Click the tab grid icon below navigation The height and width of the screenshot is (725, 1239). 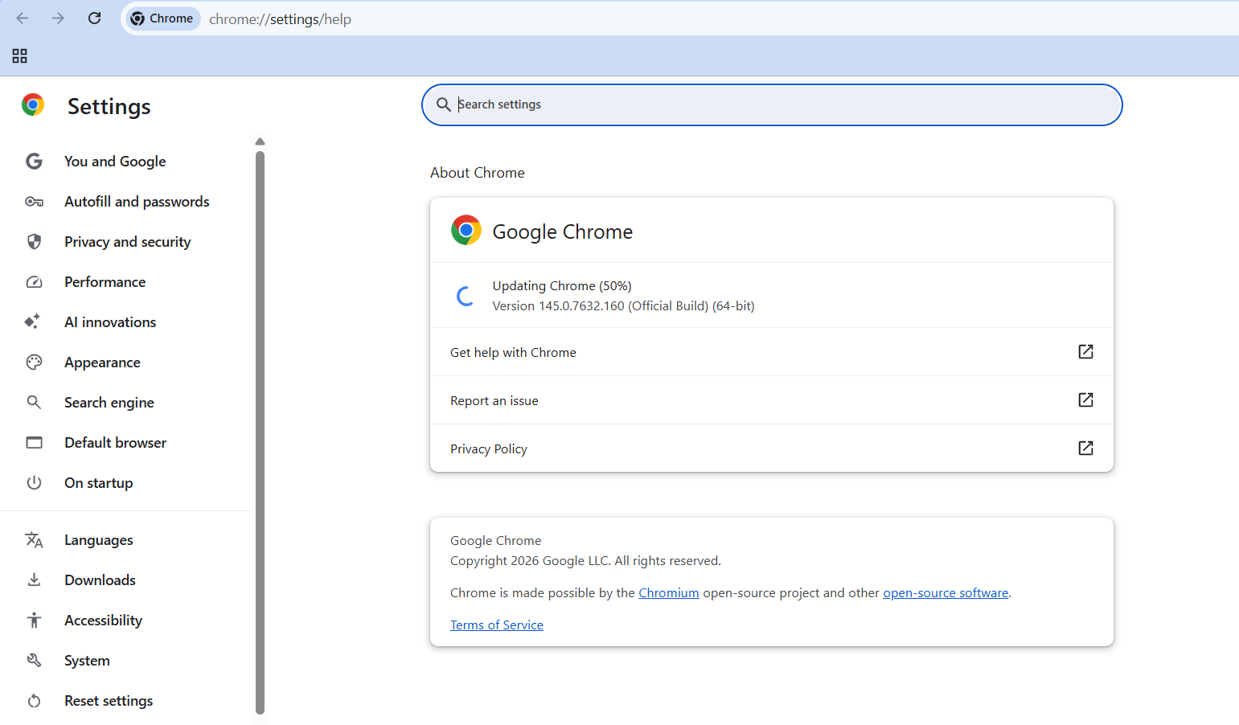point(19,55)
